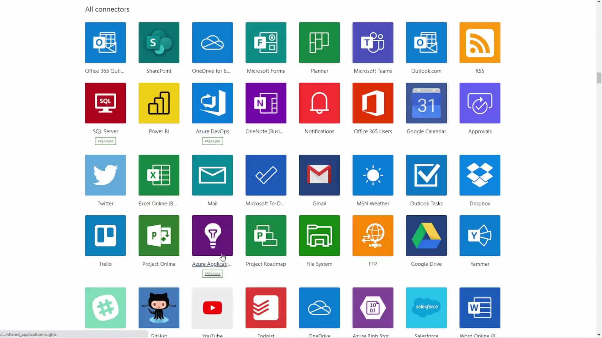Open the Azure DevOps premium connector

(212, 103)
